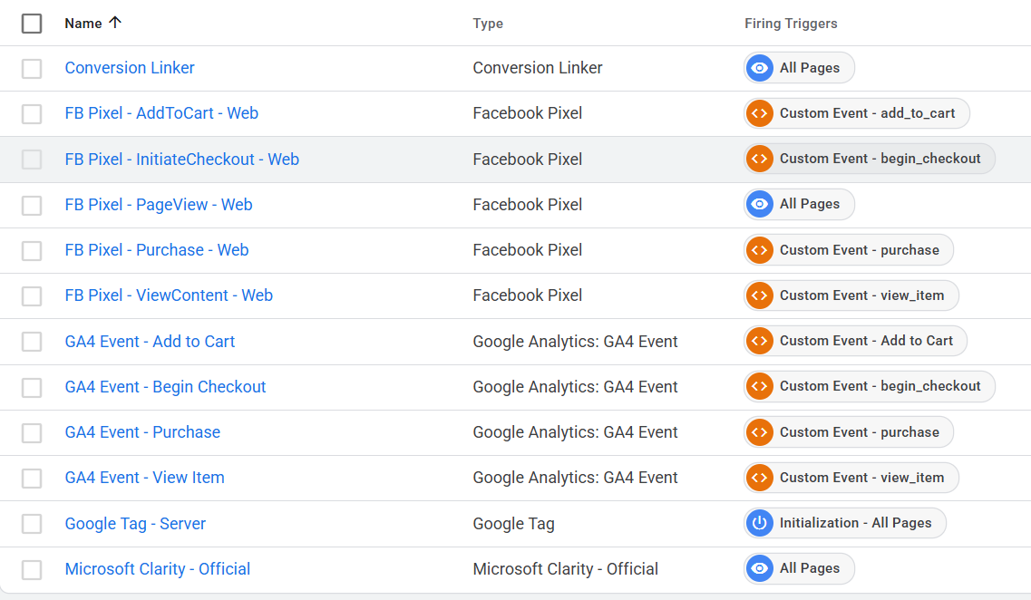
Task: Click the code icon beside Custom Event - Add to Cart
Action: 760,341
